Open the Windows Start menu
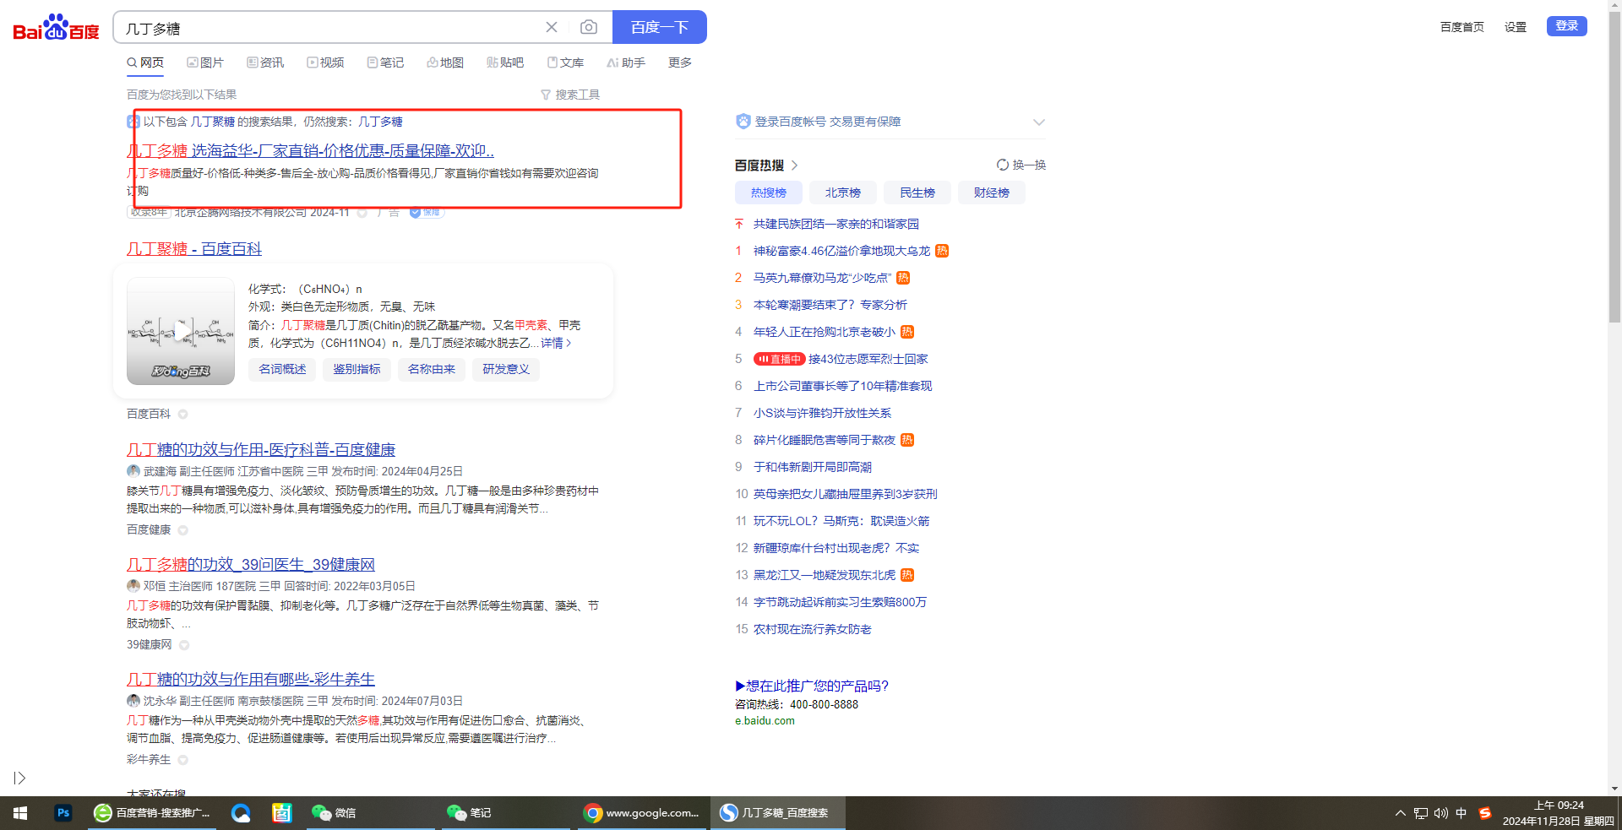Viewport: 1622px width, 830px height. point(20,813)
